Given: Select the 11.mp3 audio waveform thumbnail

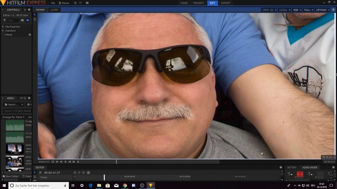Looking at the screenshot, I should point(15,125).
